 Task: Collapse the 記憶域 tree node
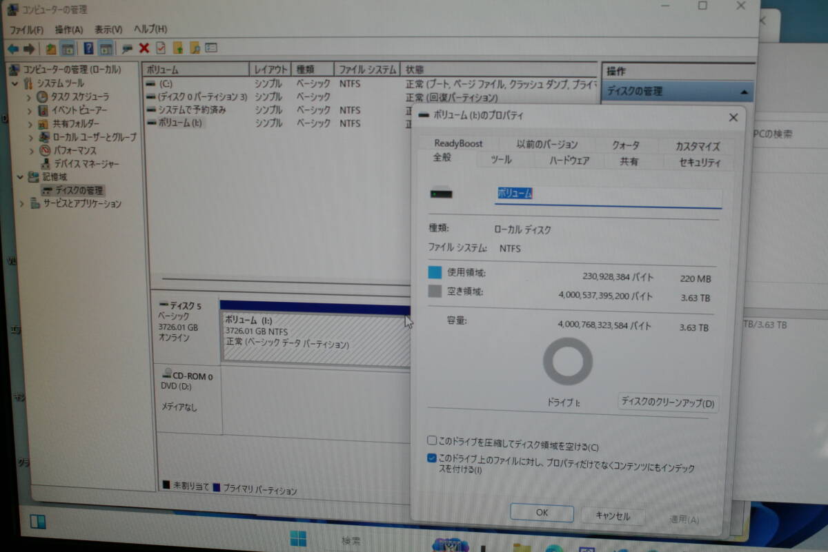pyautogui.click(x=20, y=177)
